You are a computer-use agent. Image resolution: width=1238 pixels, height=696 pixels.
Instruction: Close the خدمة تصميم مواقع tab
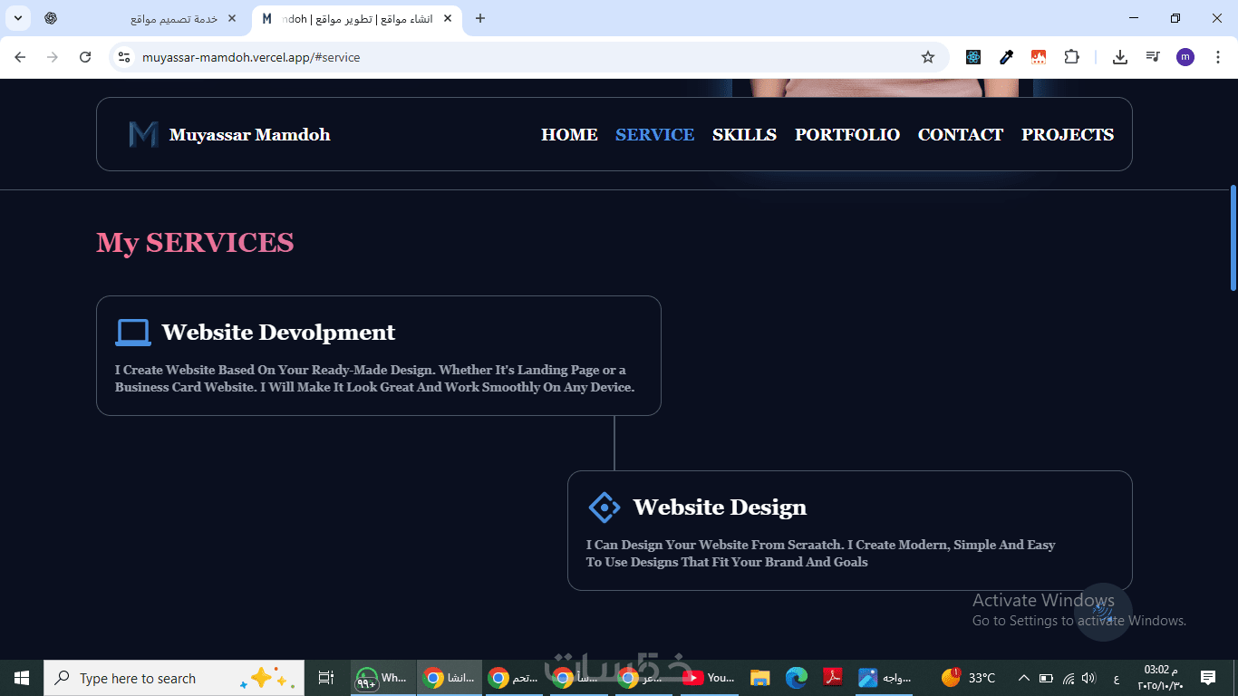232,18
